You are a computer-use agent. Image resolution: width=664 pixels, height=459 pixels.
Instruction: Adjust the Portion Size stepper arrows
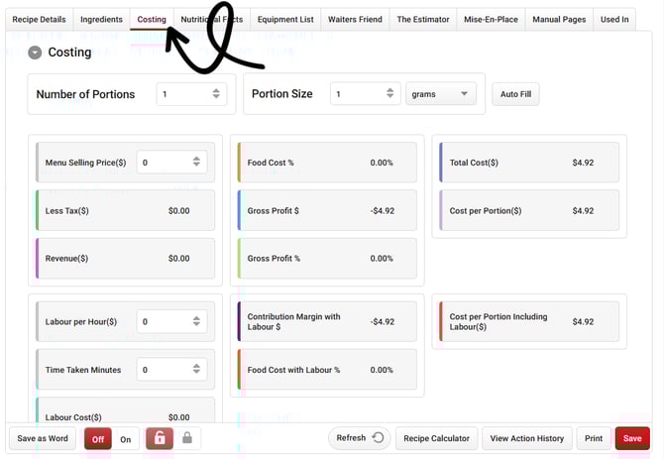tap(391, 94)
